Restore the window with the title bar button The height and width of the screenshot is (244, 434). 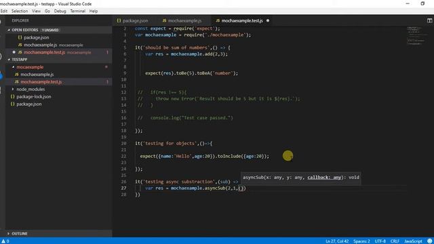pos(422,3)
